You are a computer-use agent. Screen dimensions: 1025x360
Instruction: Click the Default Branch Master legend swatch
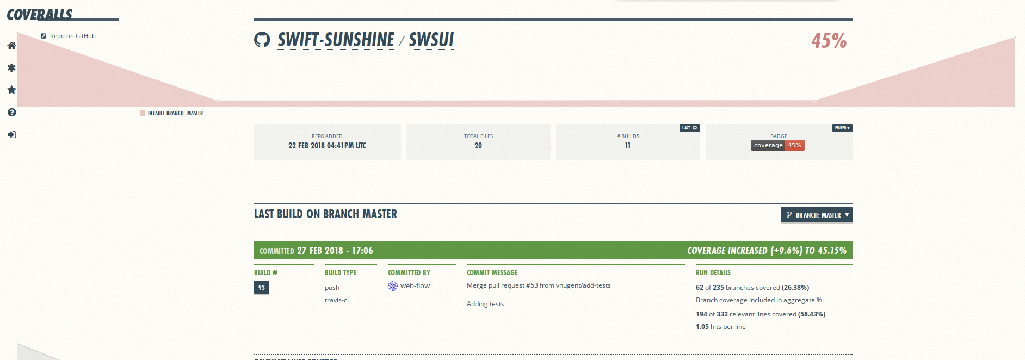point(143,113)
